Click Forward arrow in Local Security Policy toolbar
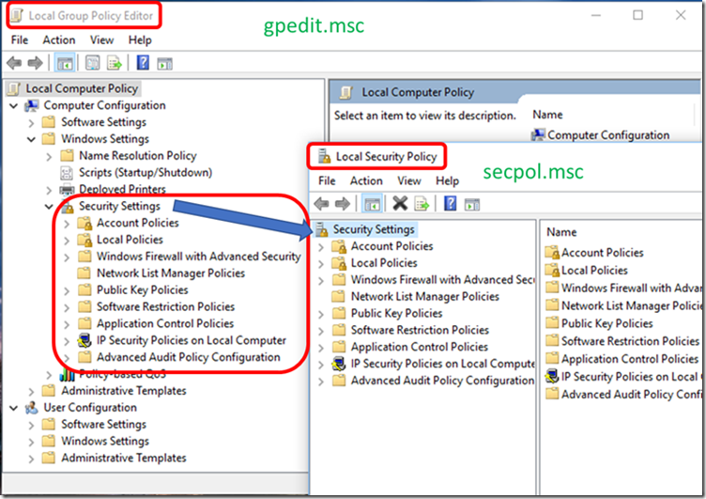This screenshot has height=499, width=706. pos(343,204)
